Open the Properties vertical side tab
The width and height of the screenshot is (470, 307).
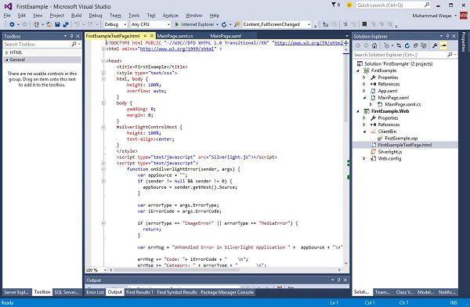point(464,42)
